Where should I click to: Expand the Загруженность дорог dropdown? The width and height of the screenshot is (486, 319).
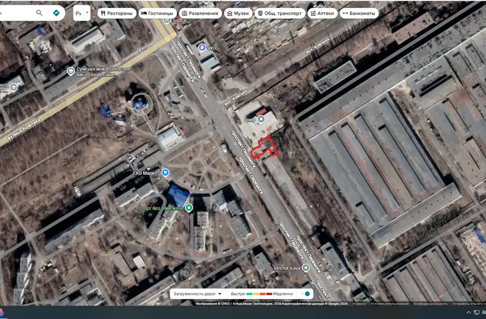(197, 293)
